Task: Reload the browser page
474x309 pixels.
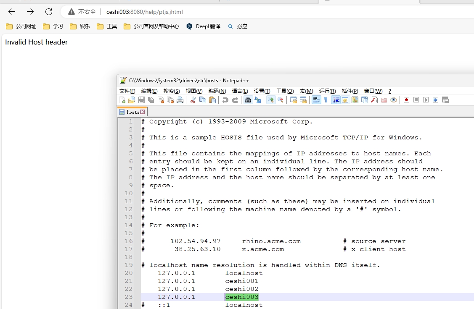Action: tap(49, 12)
